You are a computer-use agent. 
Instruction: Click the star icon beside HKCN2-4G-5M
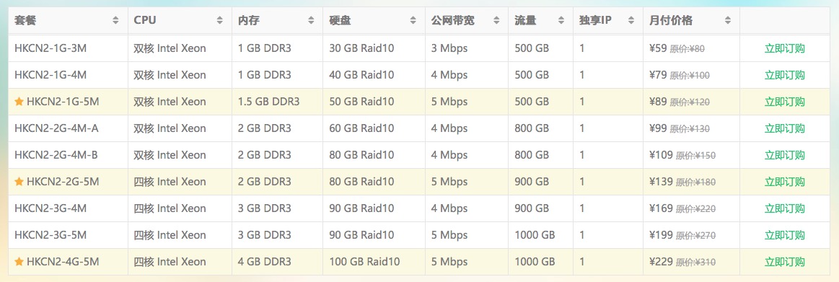click(x=19, y=263)
